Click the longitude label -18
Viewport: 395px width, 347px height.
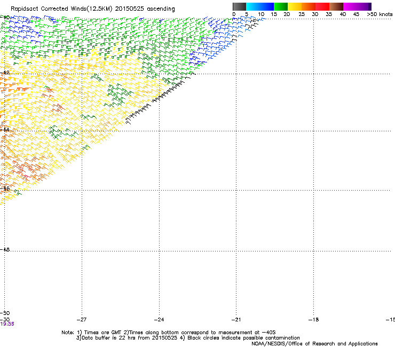point(313,320)
